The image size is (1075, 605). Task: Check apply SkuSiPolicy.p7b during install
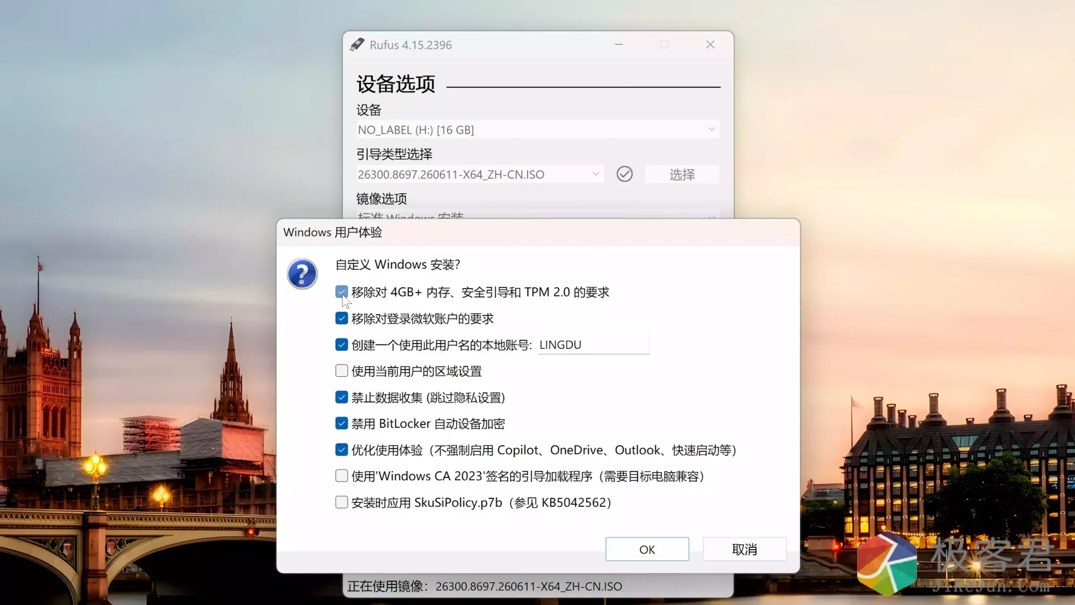tap(341, 502)
